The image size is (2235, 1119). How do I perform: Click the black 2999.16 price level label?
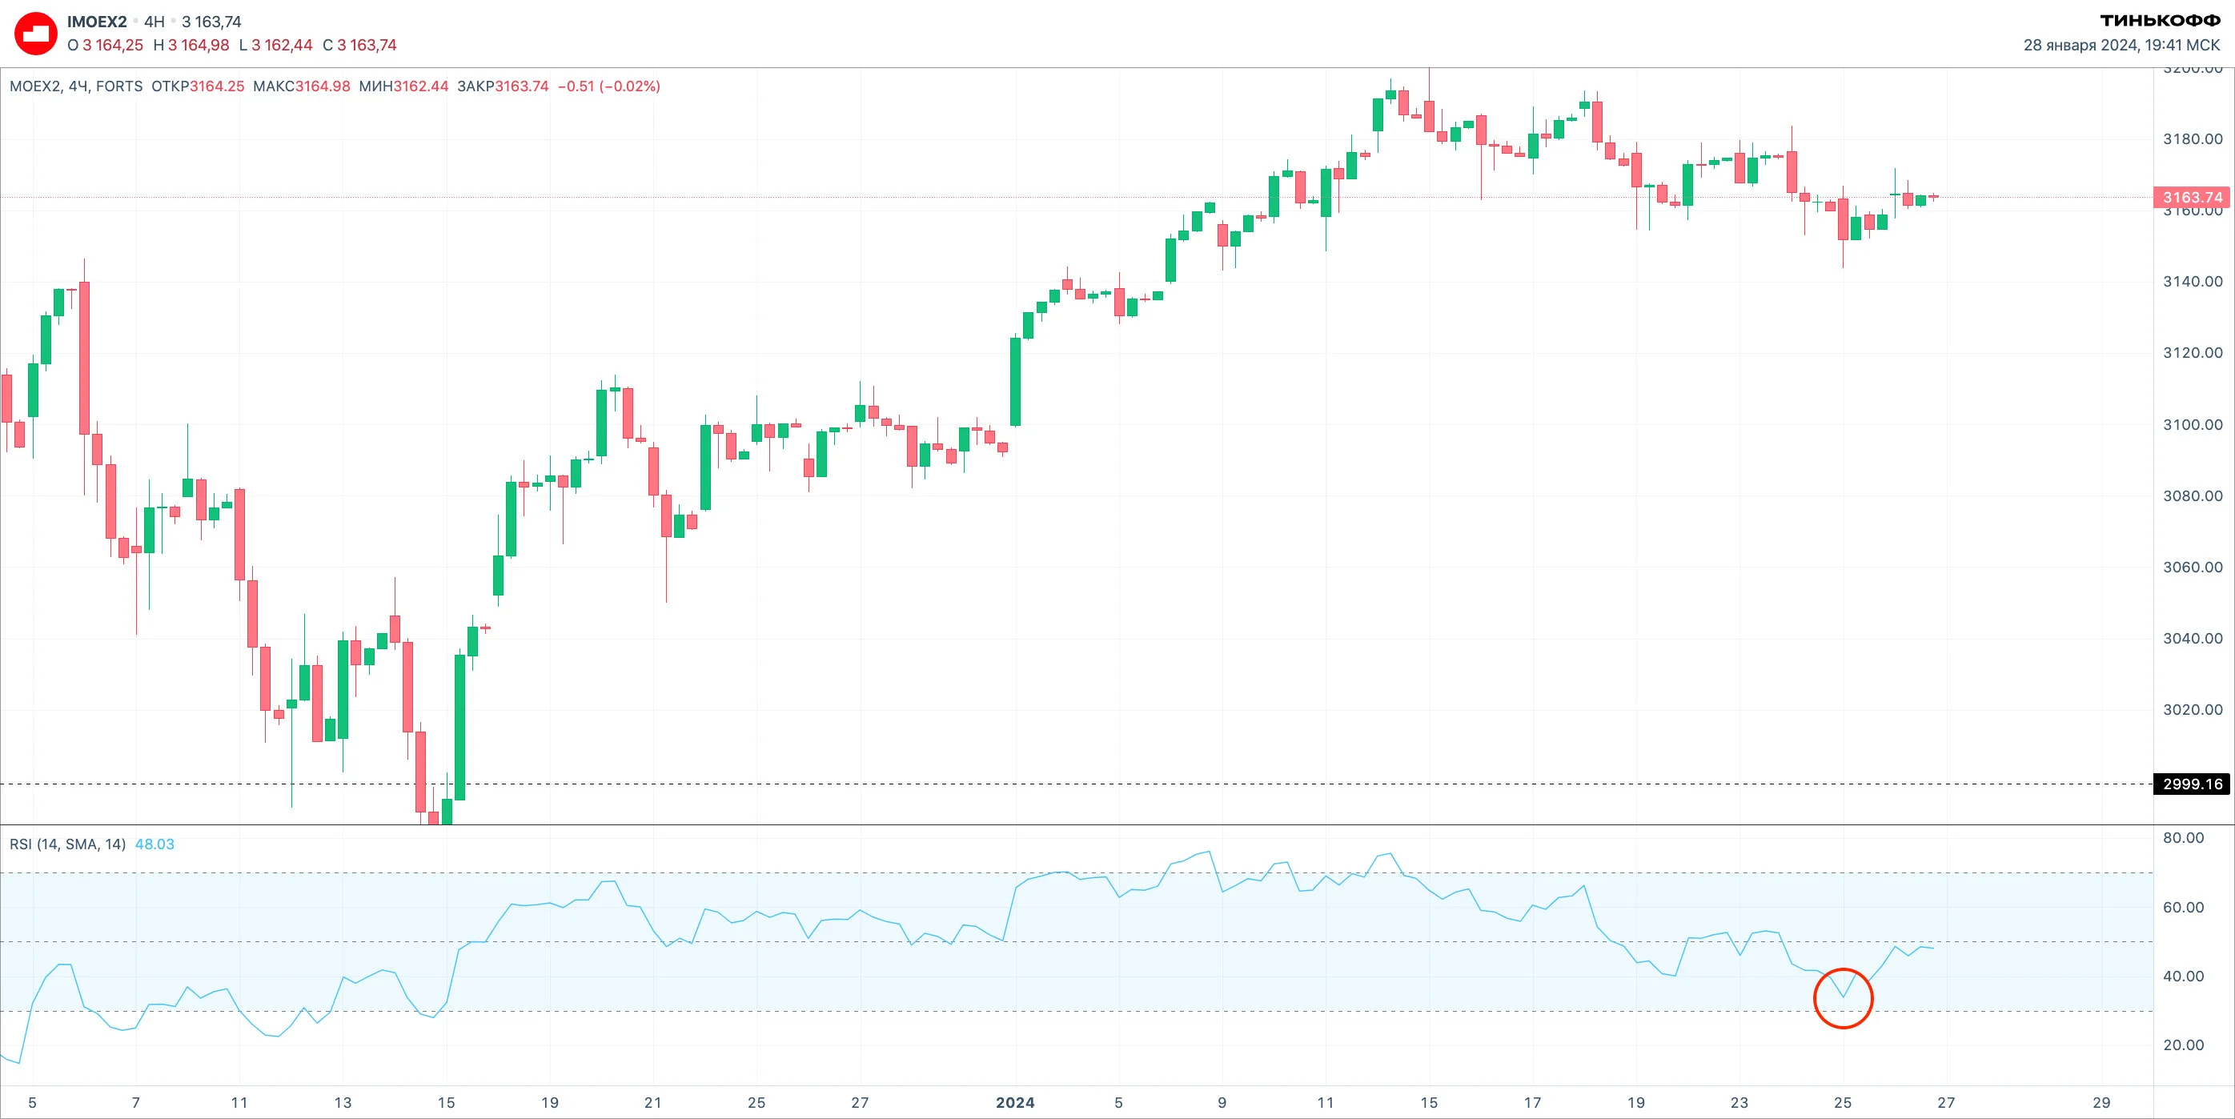tap(2193, 784)
